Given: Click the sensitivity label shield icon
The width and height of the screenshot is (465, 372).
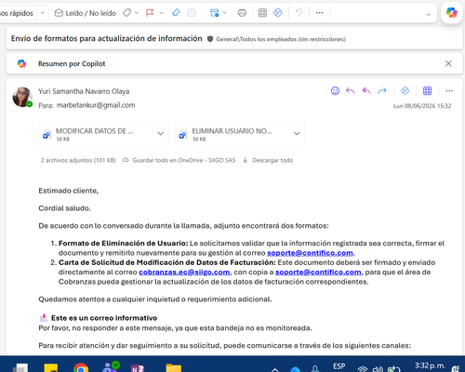Looking at the screenshot, I should (210, 39).
